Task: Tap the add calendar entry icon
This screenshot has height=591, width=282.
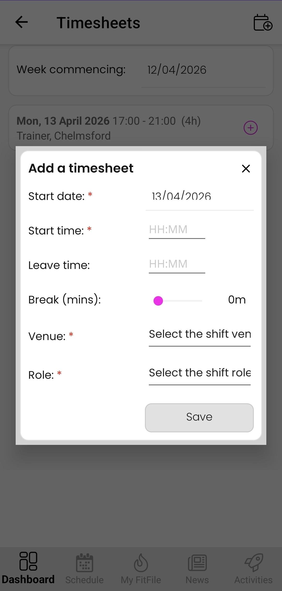Action: tap(263, 23)
